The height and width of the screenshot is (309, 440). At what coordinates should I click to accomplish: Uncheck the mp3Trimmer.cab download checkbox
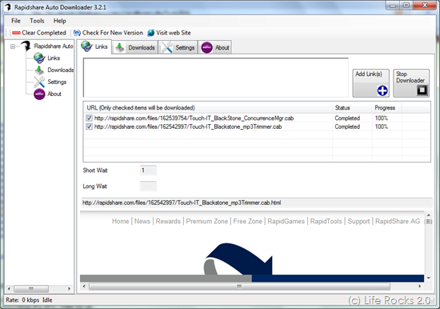[x=89, y=126]
